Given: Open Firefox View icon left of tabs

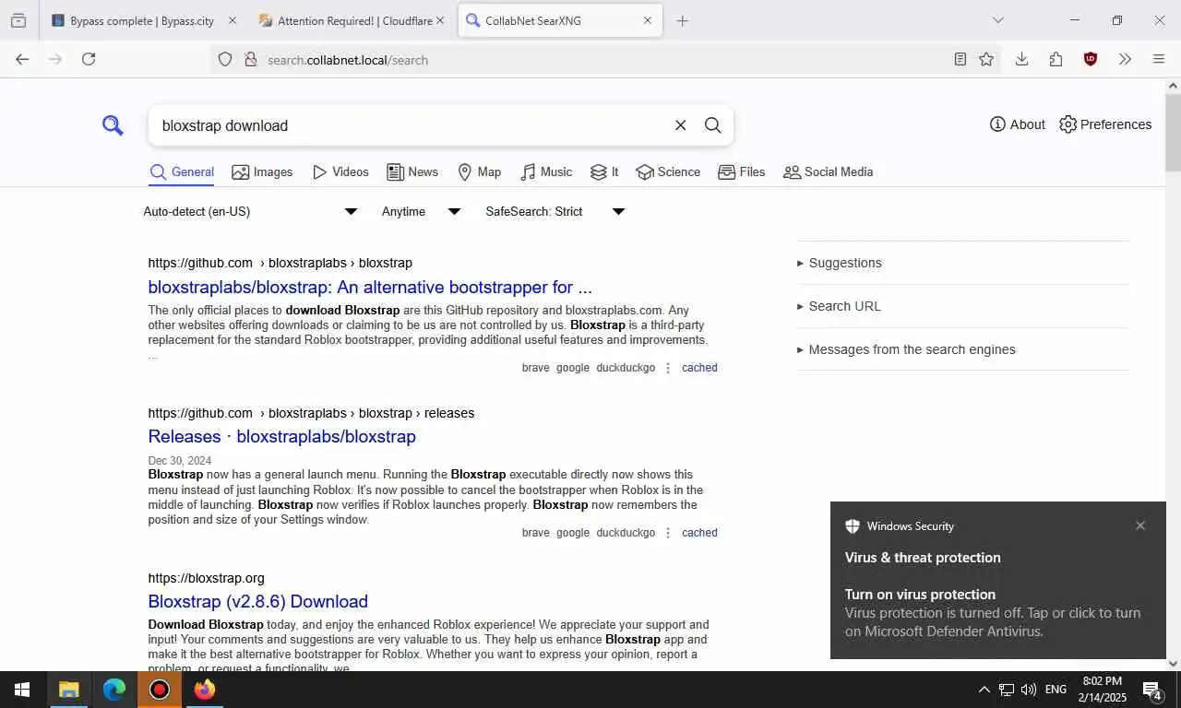Looking at the screenshot, I should (x=18, y=20).
